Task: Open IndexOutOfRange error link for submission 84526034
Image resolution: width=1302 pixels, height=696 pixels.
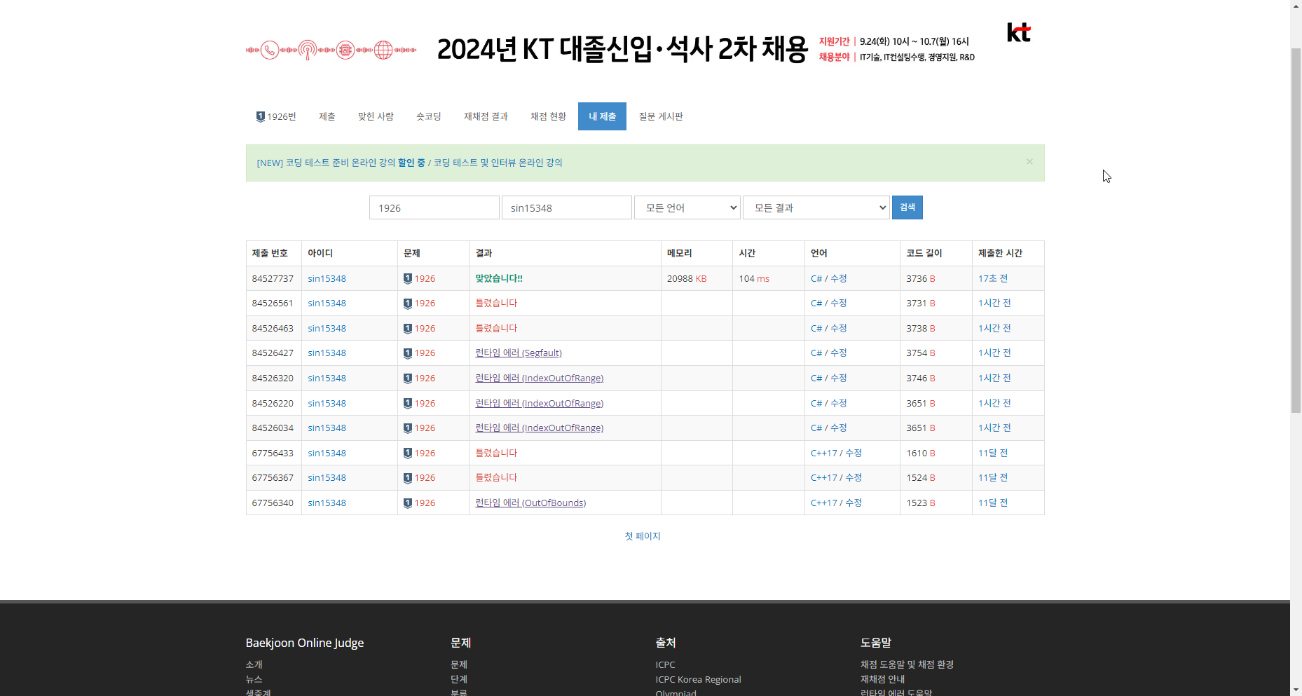Action: click(x=540, y=428)
